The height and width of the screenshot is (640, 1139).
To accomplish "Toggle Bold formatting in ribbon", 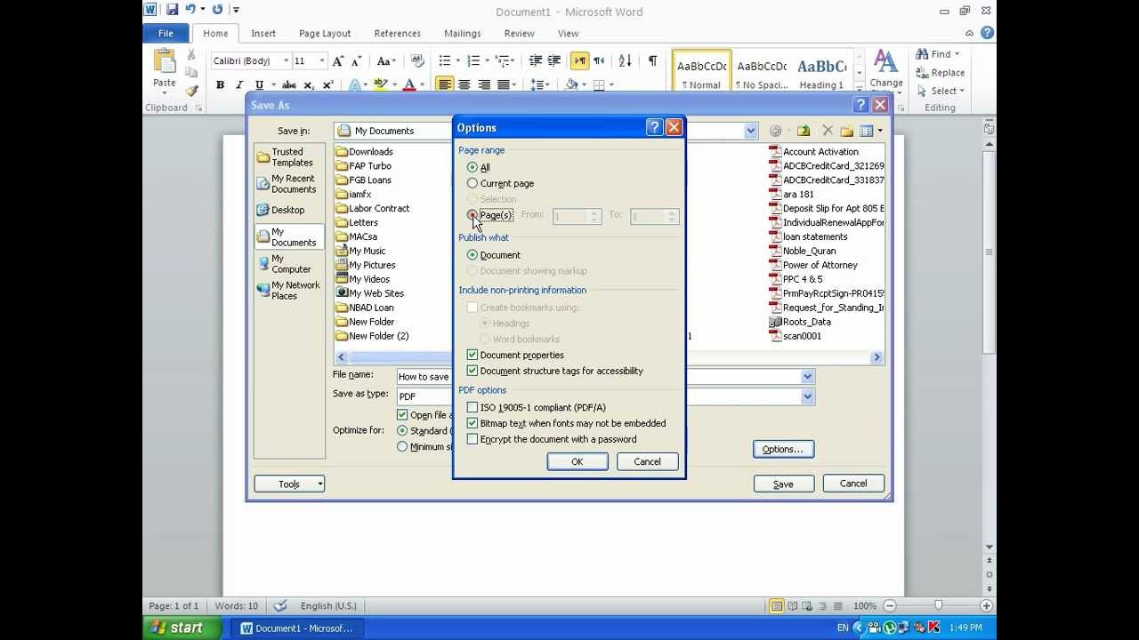I will click(220, 85).
